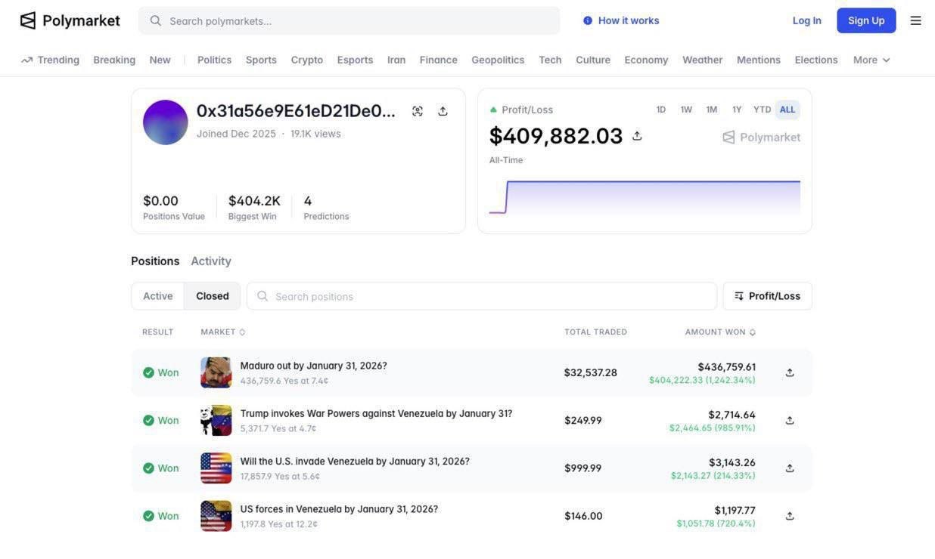Share the Trump War Powers position row
Image resolution: width=935 pixels, height=559 pixels.
coord(790,421)
